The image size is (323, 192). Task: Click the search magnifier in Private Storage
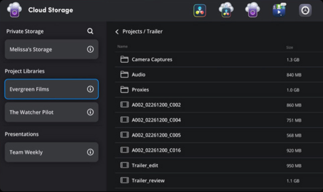[90, 31]
